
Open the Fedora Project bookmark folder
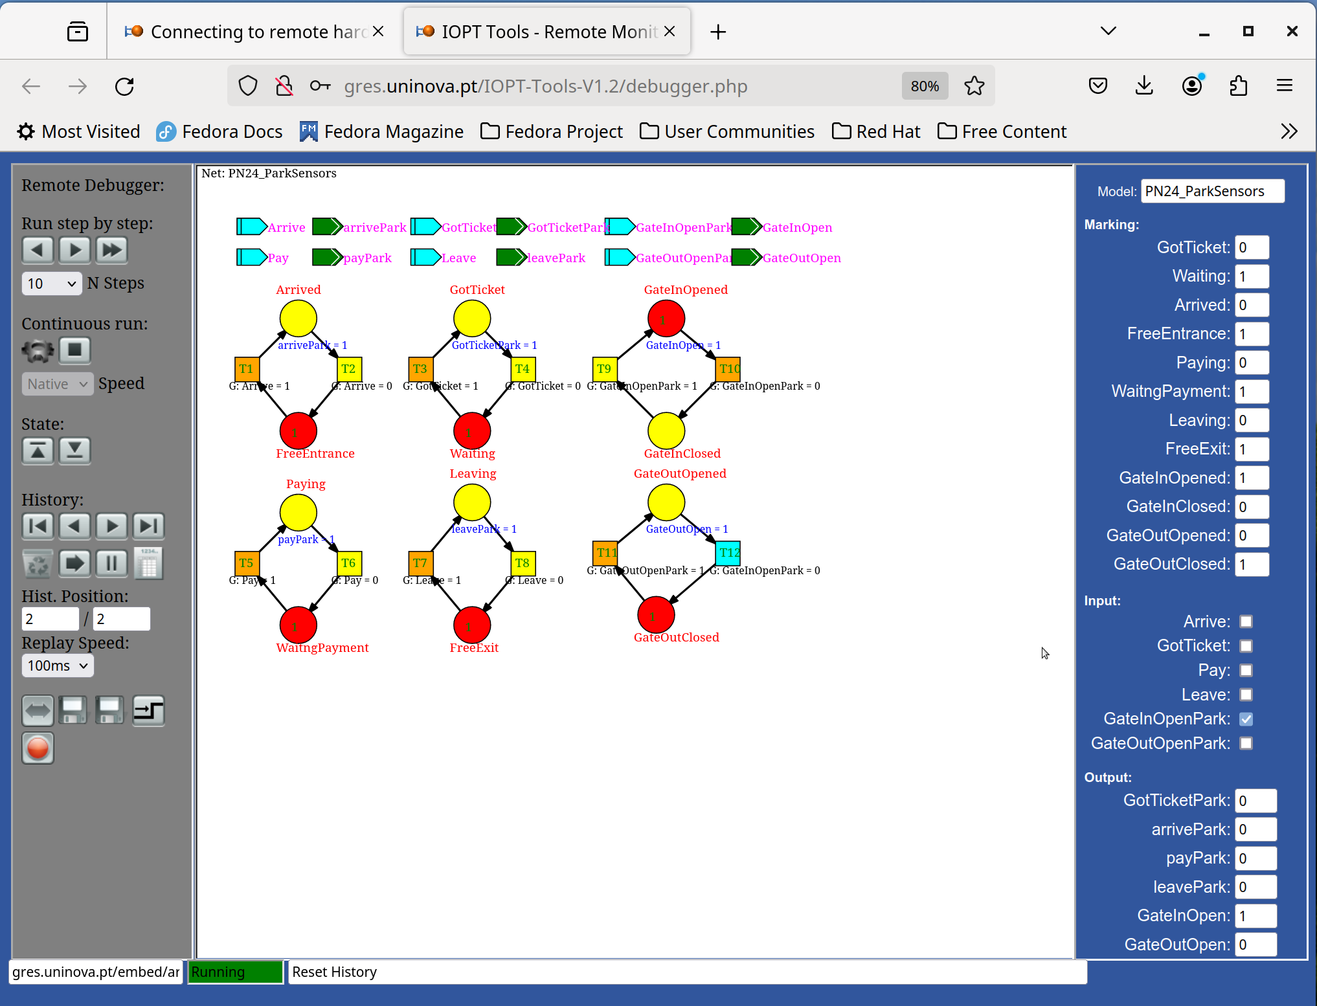(x=552, y=131)
